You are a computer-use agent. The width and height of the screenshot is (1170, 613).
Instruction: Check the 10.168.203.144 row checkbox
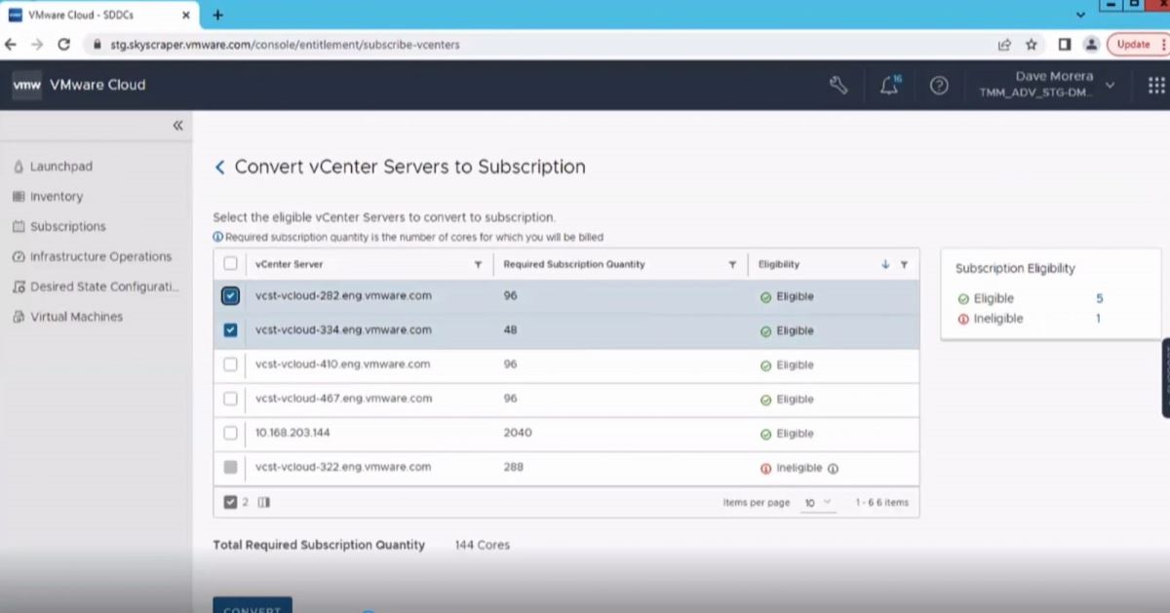(x=230, y=433)
